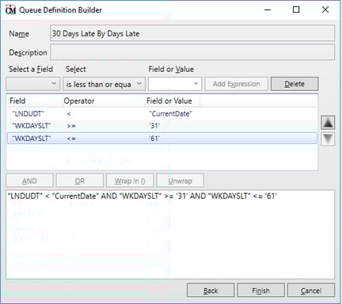Move selected expression down with down arrow

click(328, 139)
